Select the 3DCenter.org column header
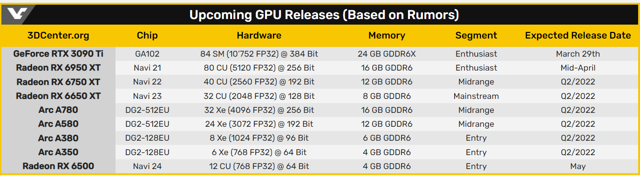Screen dimensions: 640x176 click(59, 35)
